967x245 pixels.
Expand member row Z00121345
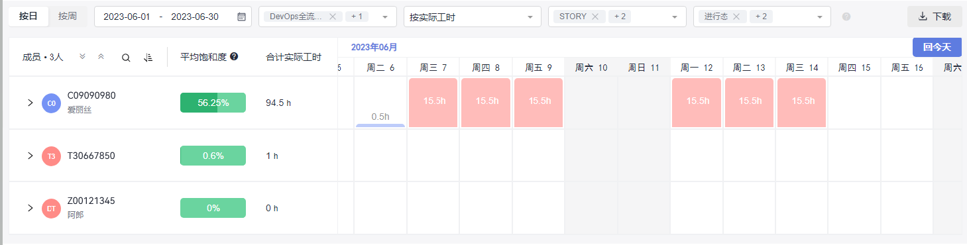point(30,208)
